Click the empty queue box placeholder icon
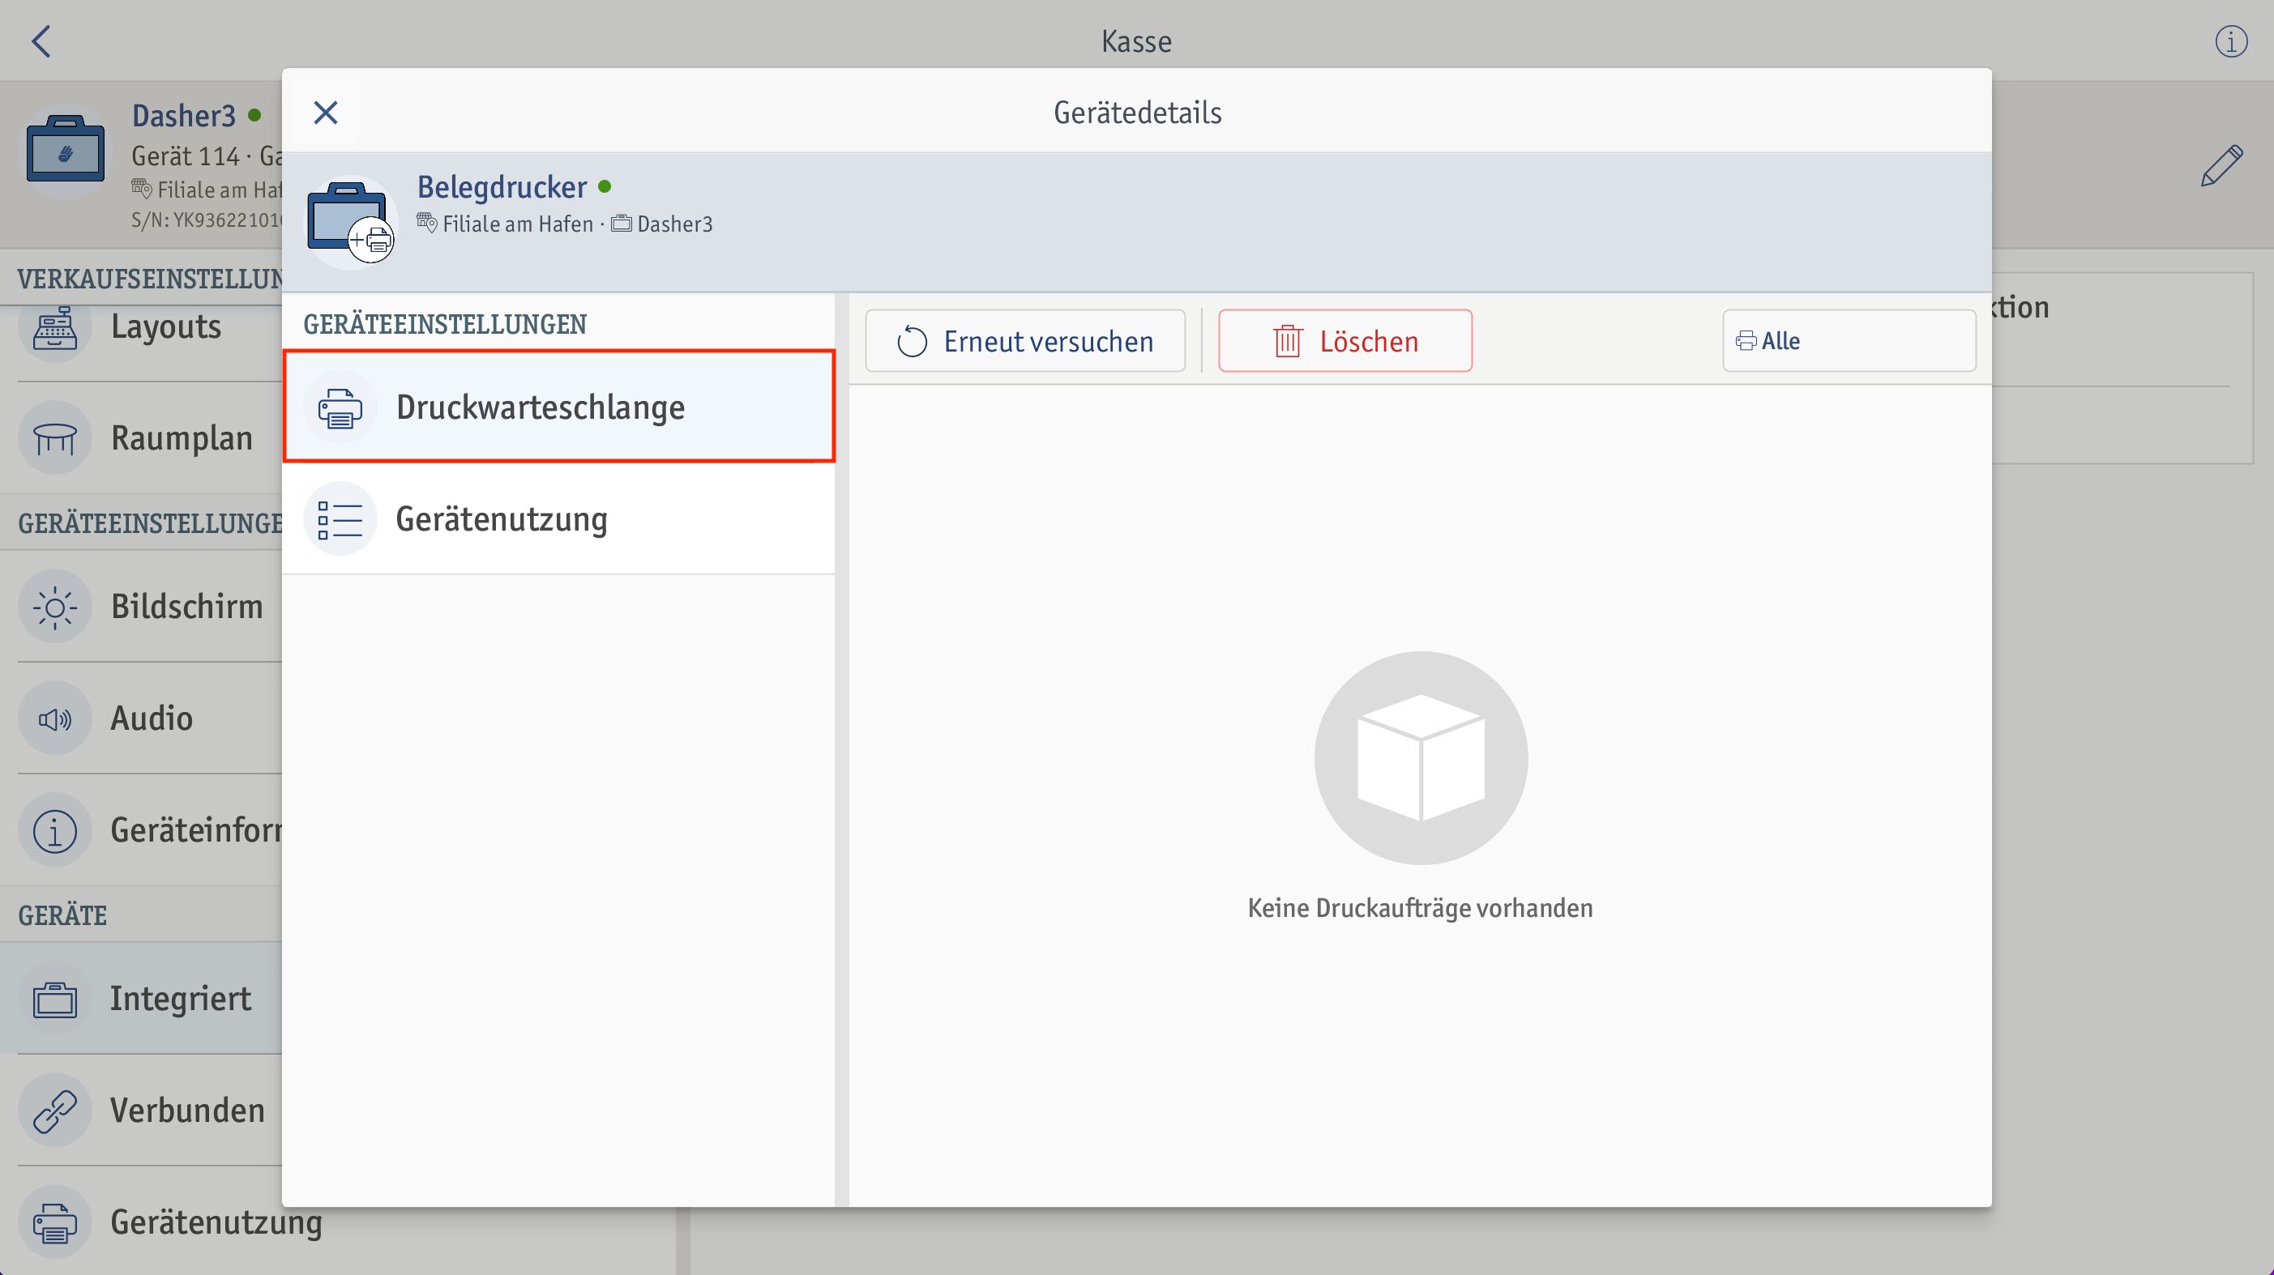 [x=1421, y=758]
